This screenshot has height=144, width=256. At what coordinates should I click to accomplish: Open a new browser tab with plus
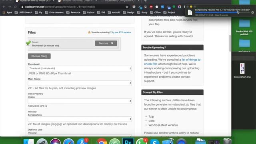[x=145, y=1]
